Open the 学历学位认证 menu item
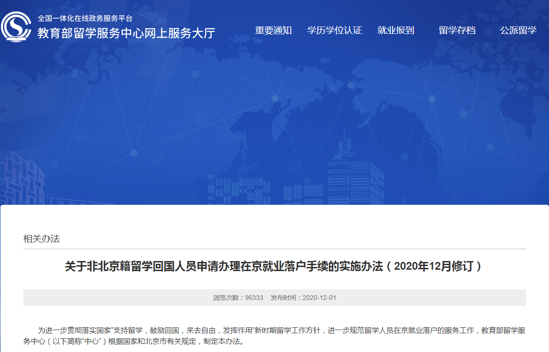 click(335, 31)
